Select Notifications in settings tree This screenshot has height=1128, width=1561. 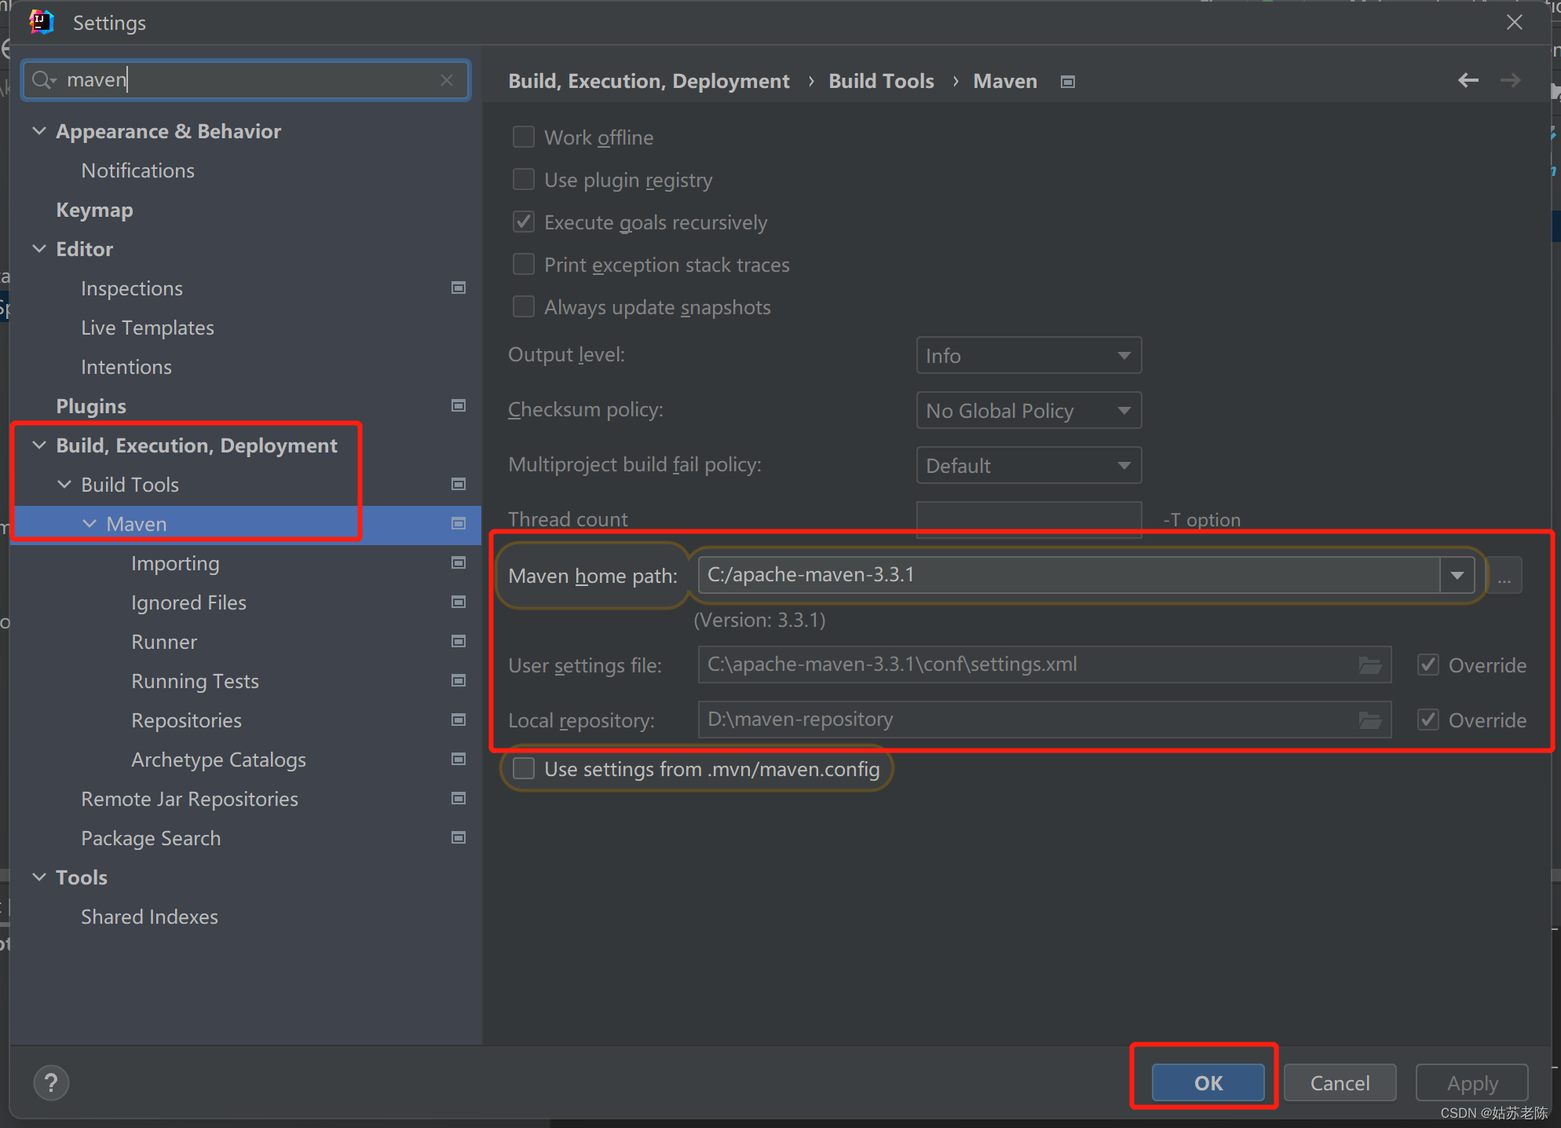coord(138,170)
